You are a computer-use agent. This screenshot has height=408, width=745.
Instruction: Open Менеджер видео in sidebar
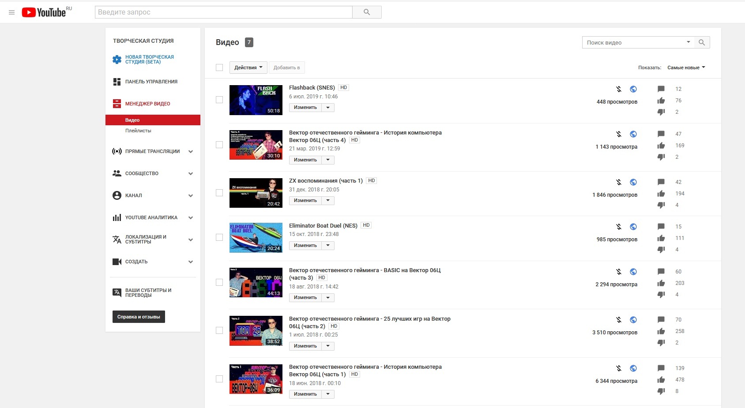coord(148,104)
